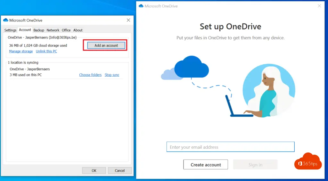Open the Choose folders link
The height and width of the screenshot is (181, 328).
(90, 75)
